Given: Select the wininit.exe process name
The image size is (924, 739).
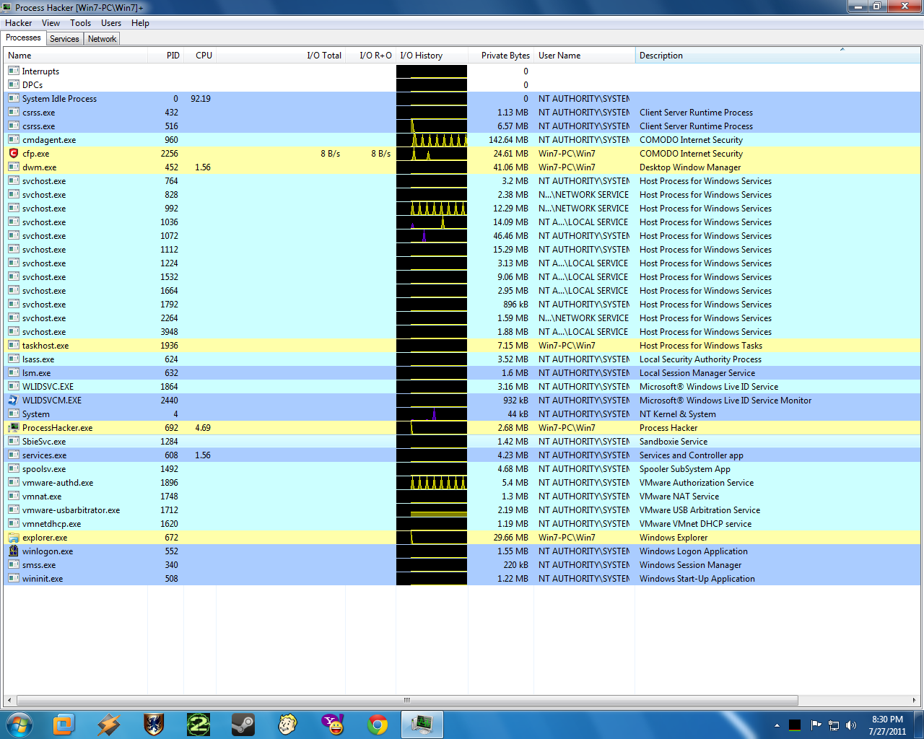Looking at the screenshot, I should point(43,579).
